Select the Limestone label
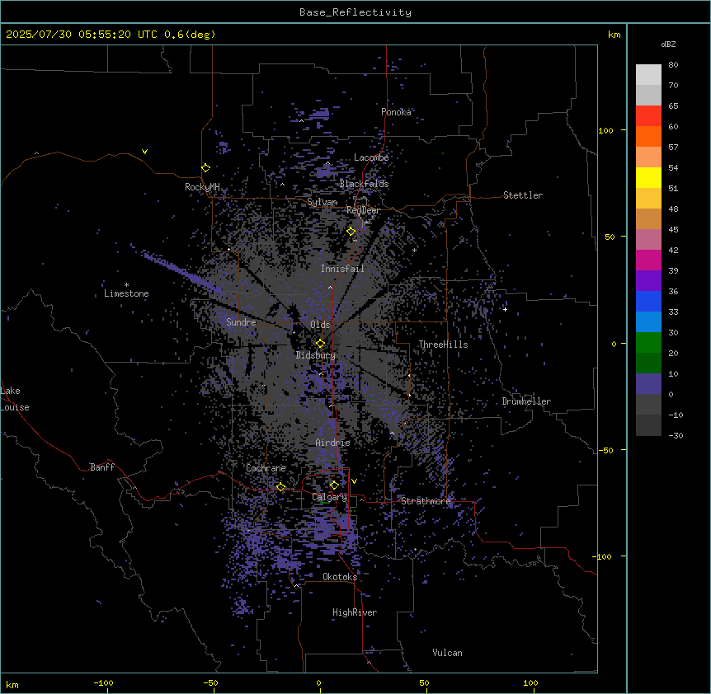The width and height of the screenshot is (711, 694). point(126,293)
